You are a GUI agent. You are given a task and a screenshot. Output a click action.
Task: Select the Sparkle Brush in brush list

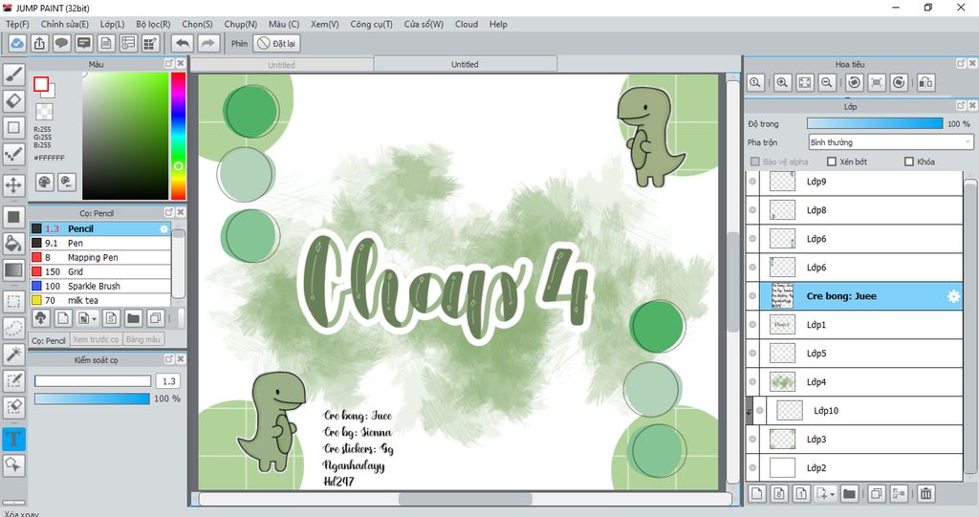pos(100,286)
